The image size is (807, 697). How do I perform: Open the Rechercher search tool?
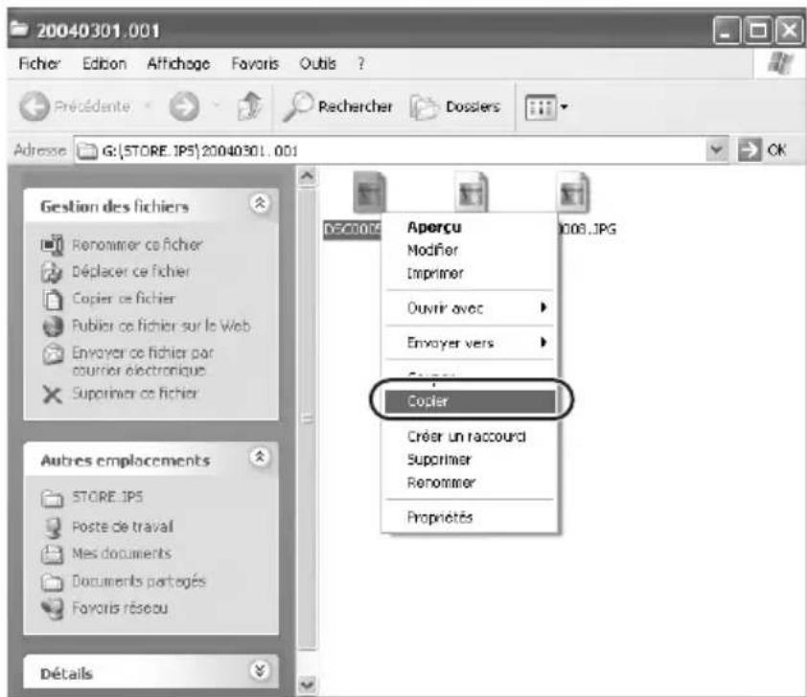[338, 106]
